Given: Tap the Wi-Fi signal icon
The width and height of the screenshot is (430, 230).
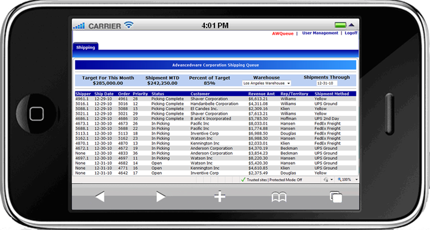Looking at the screenshot, I should tap(129, 25).
